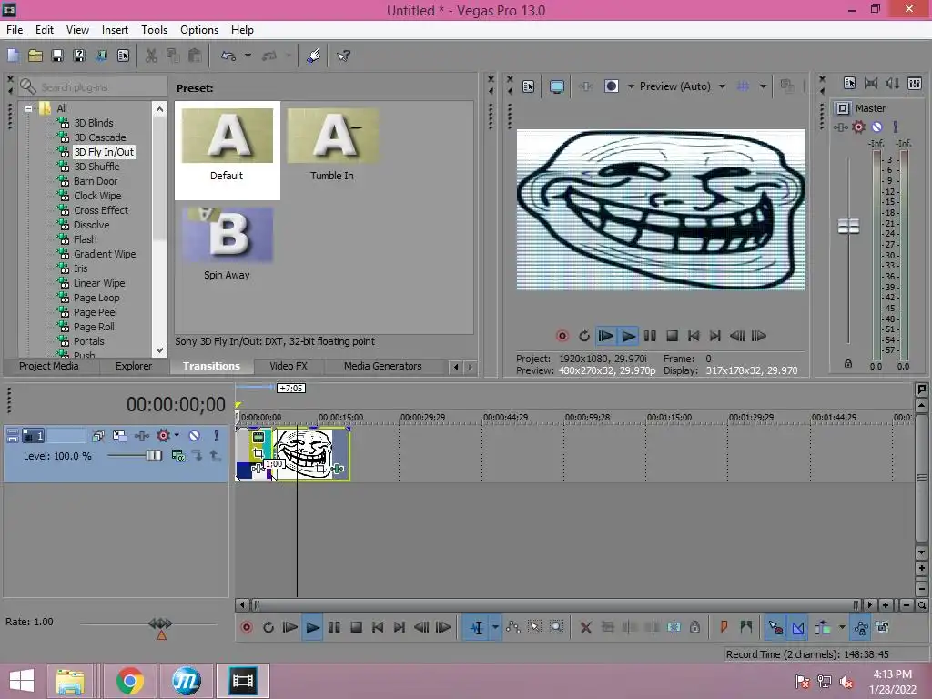
Task: Toggle Enable Snapping in the editing toolbar
Action: tap(775, 627)
